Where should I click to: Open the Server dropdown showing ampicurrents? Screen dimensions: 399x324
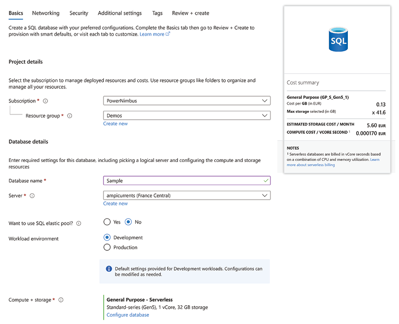point(187,195)
